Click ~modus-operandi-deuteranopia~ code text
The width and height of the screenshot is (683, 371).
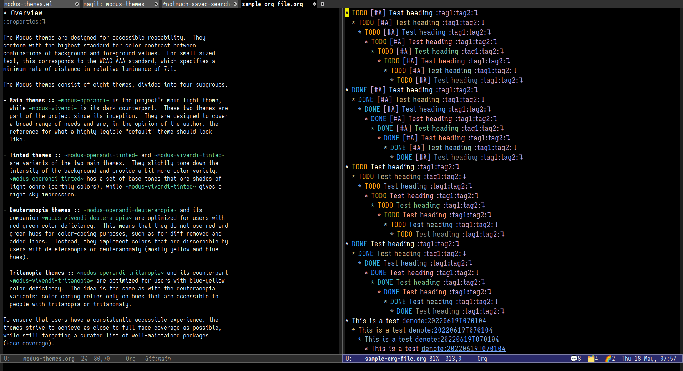pyautogui.click(x=130, y=210)
